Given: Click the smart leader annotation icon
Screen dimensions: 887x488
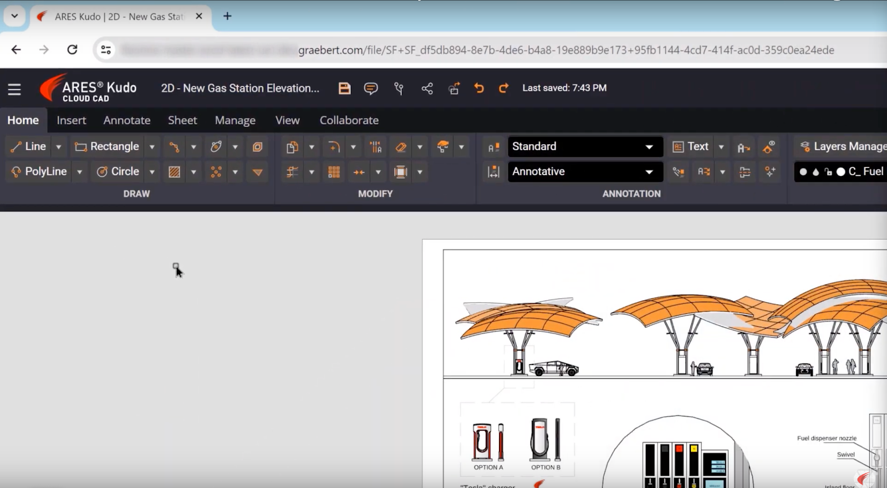Looking at the screenshot, I should (678, 172).
